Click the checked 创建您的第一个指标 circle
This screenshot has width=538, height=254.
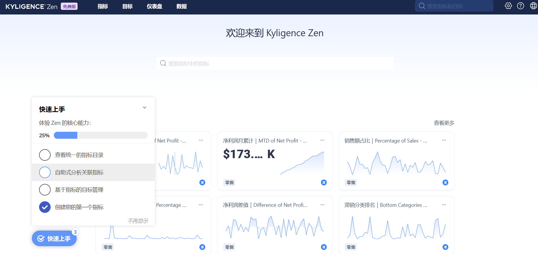click(45, 207)
